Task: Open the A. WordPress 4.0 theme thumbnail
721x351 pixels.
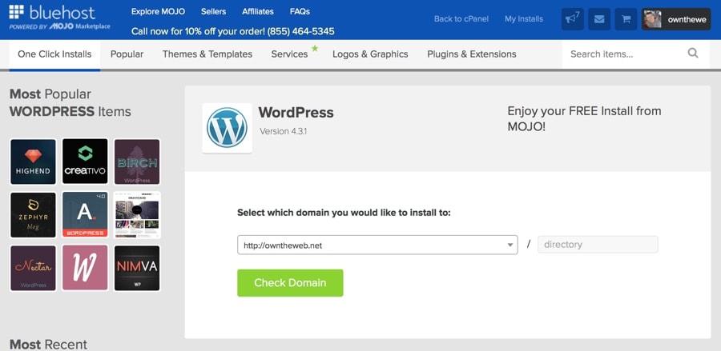Action: pos(85,215)
